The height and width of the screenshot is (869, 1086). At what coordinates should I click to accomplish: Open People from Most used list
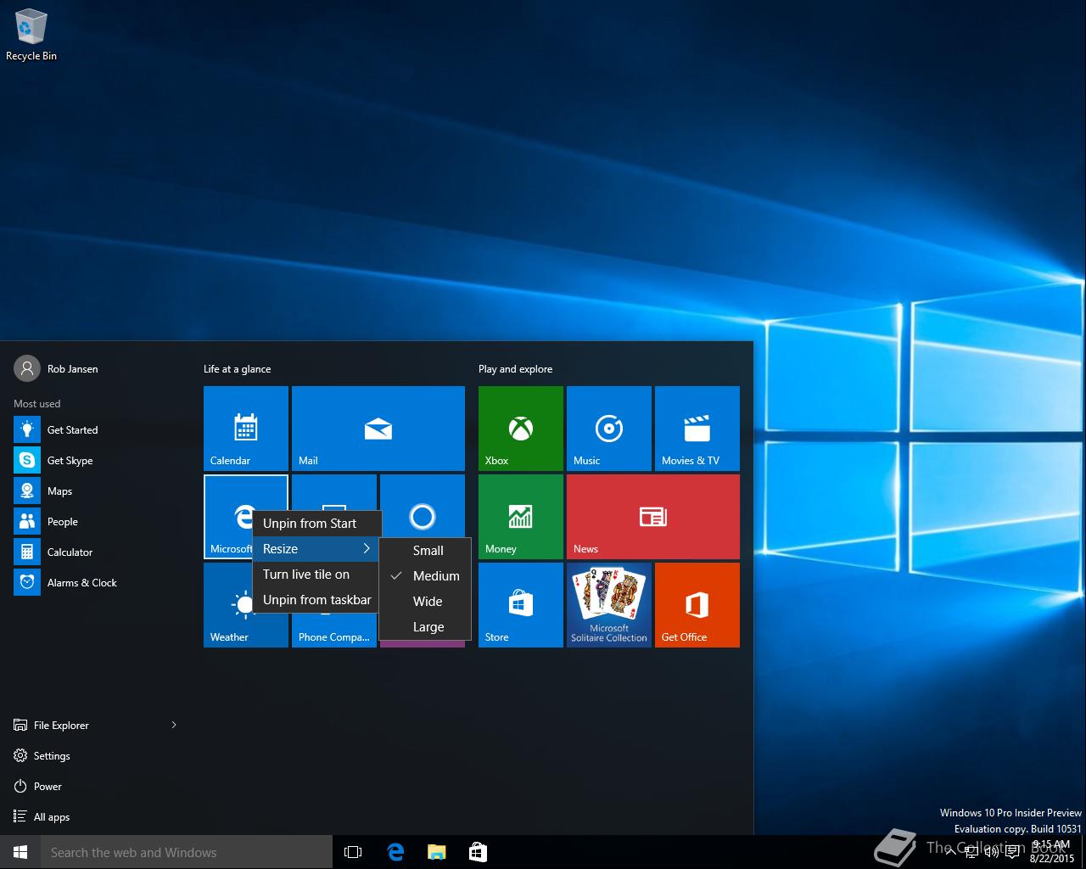coord(98,522)
